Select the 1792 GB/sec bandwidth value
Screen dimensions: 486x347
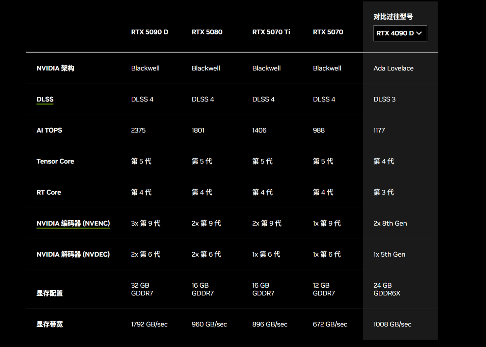149,324
